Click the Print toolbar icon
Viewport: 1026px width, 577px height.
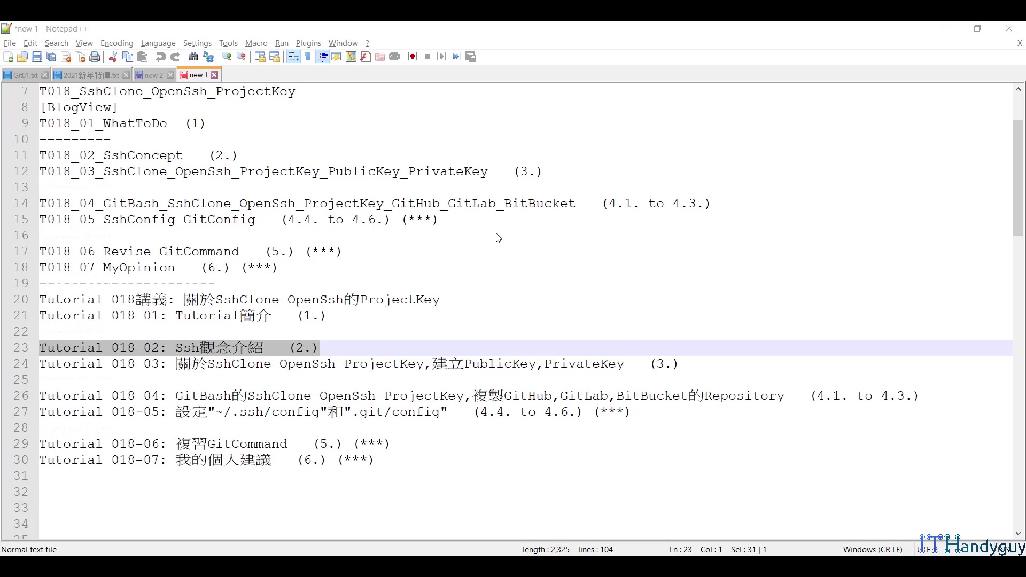pos(95,57)
